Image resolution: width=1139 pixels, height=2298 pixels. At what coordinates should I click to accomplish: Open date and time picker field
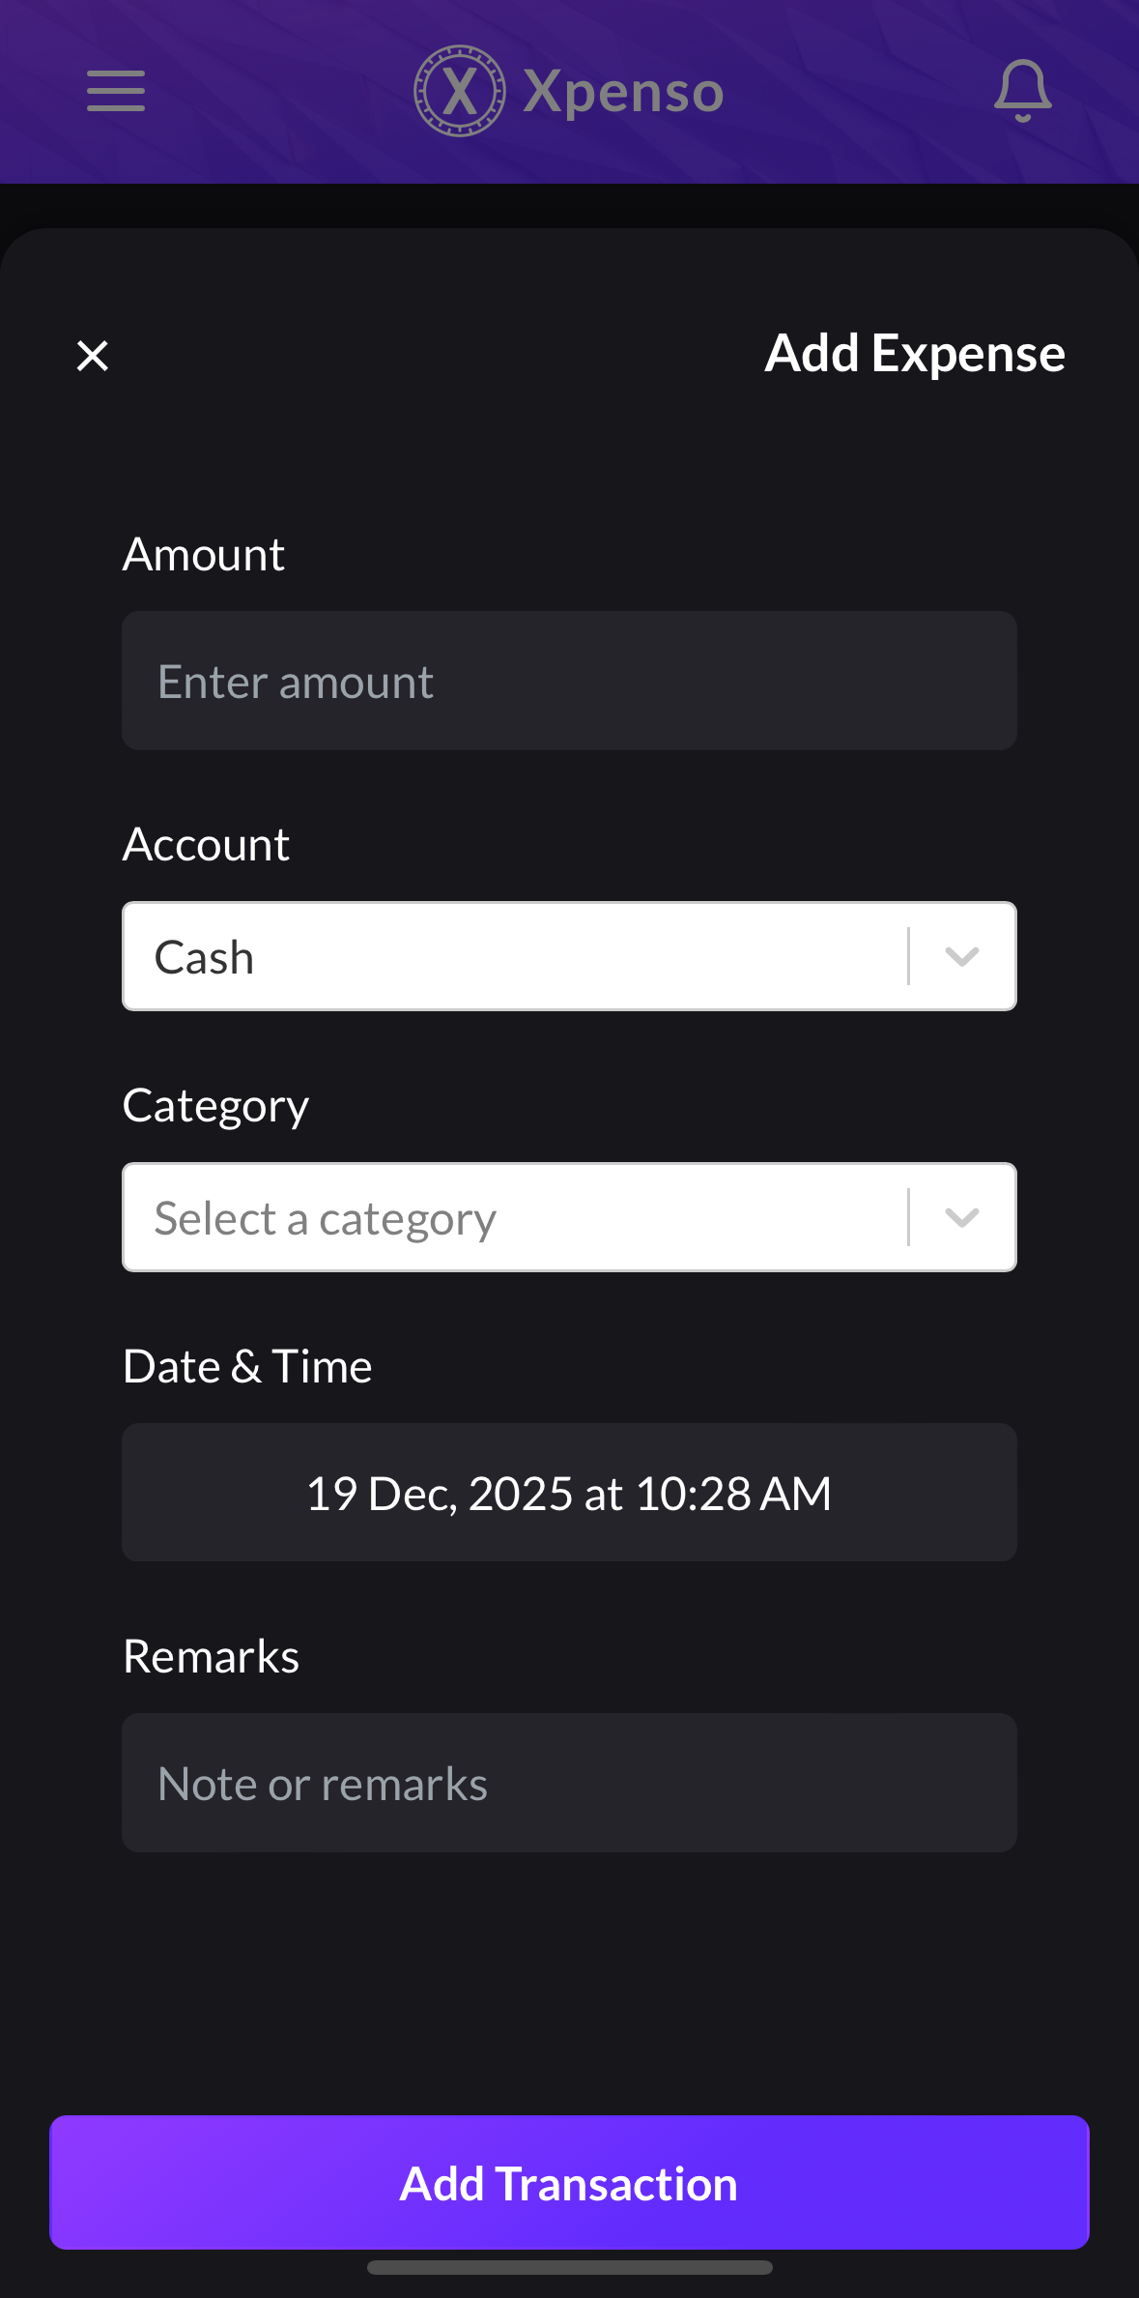click(x=569, y=1493)
